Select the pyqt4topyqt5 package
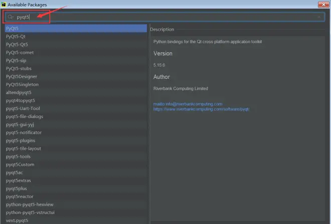Image resolution: width=331 pixels, height=224 pixels. [x=76, y=100]
